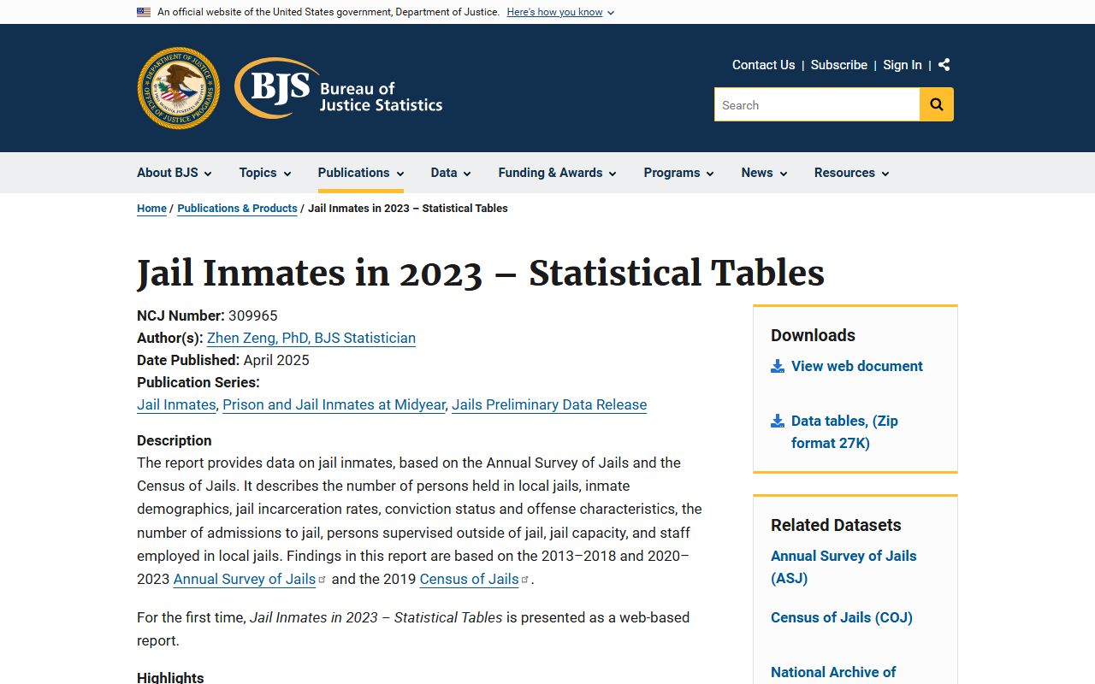Click Census of Jails link in description
Viewport: 1095px width, 684px height.
[469, 579]
